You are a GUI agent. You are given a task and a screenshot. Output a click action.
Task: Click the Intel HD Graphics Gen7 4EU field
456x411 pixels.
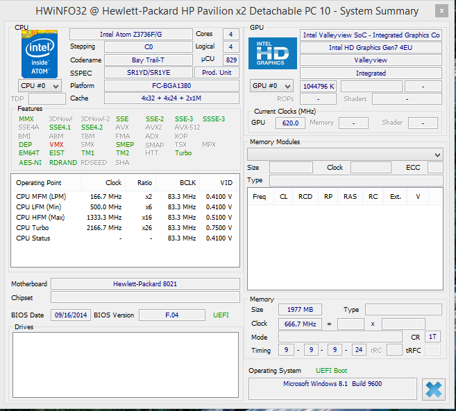(371, 48)
